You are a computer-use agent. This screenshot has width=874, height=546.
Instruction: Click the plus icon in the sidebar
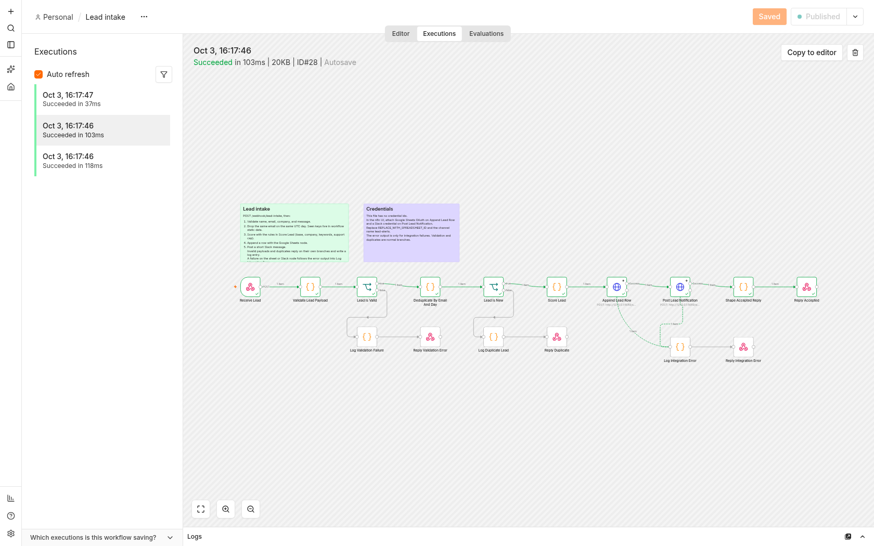(10, 11)
